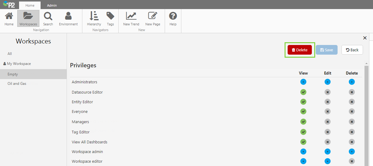The height and width of the screenshot is (166, 373).
Task: Toggle Workspace editor View privilege
Action: click(x=303, y=161)
